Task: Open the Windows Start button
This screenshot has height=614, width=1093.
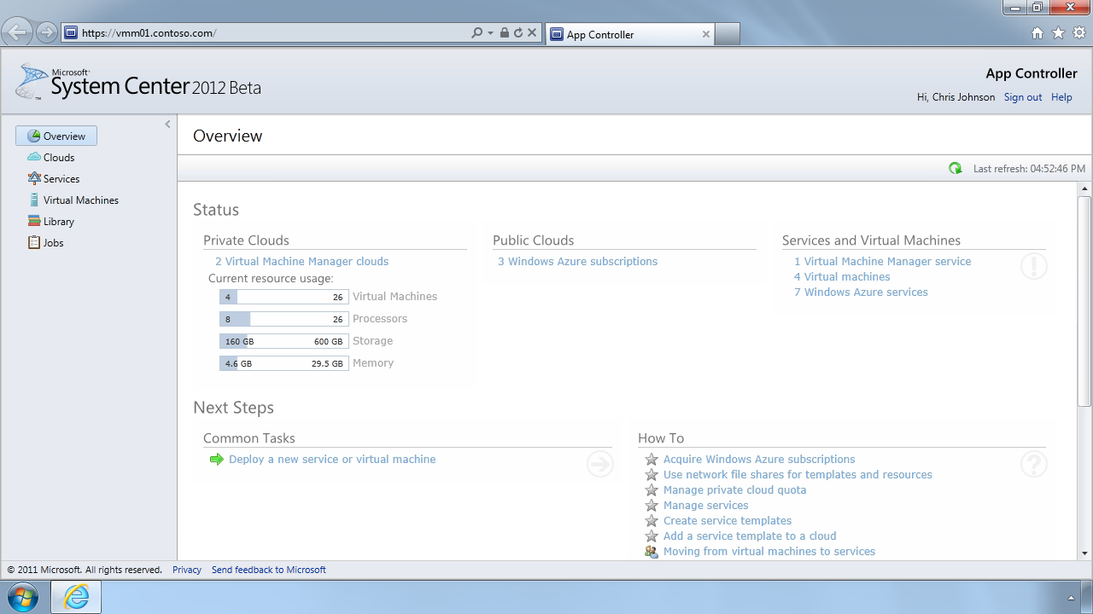Action: (24, 597)
